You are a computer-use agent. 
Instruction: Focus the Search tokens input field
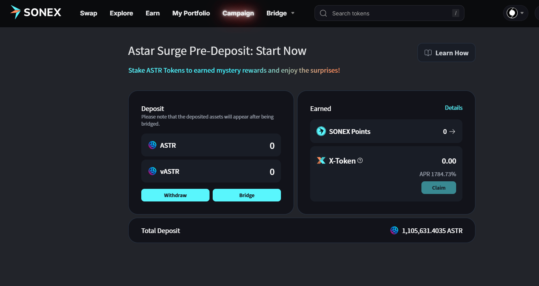[389, 13]
